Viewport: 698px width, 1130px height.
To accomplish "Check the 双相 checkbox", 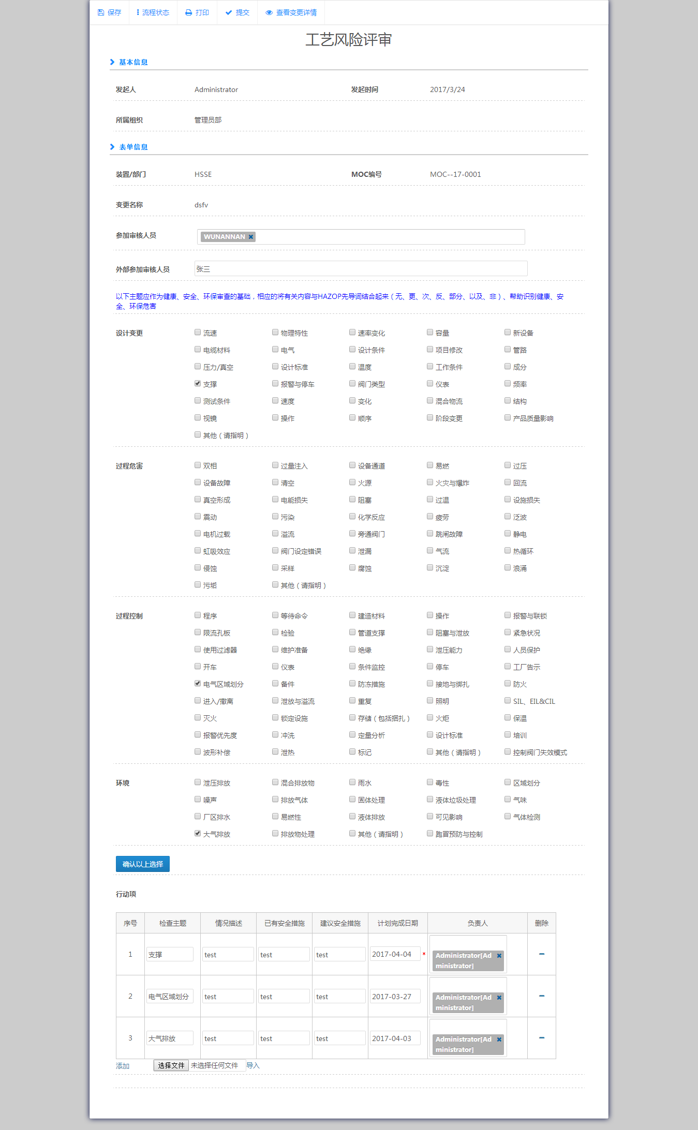I will (198, 465).
